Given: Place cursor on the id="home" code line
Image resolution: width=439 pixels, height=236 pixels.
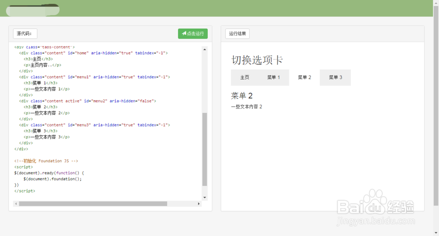Looking at the screenshot, I should (x=94, y=53).
